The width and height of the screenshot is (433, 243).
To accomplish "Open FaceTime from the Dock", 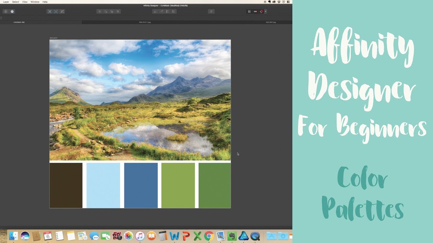I will (x=106, y=236).
